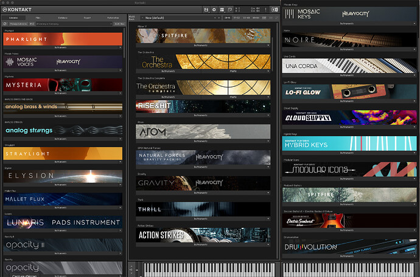
Task: Select the Modular Icons library banner
Action: tap(349, 169)
